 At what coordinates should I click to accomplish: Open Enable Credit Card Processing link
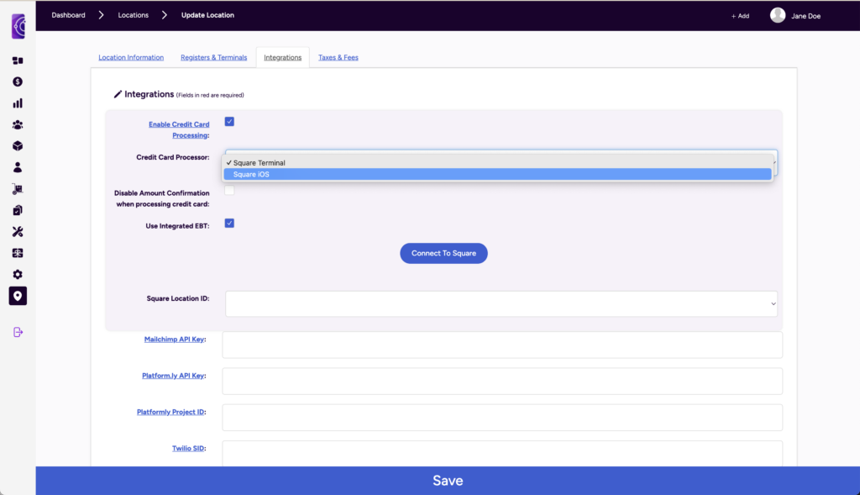tap(179, 130)
